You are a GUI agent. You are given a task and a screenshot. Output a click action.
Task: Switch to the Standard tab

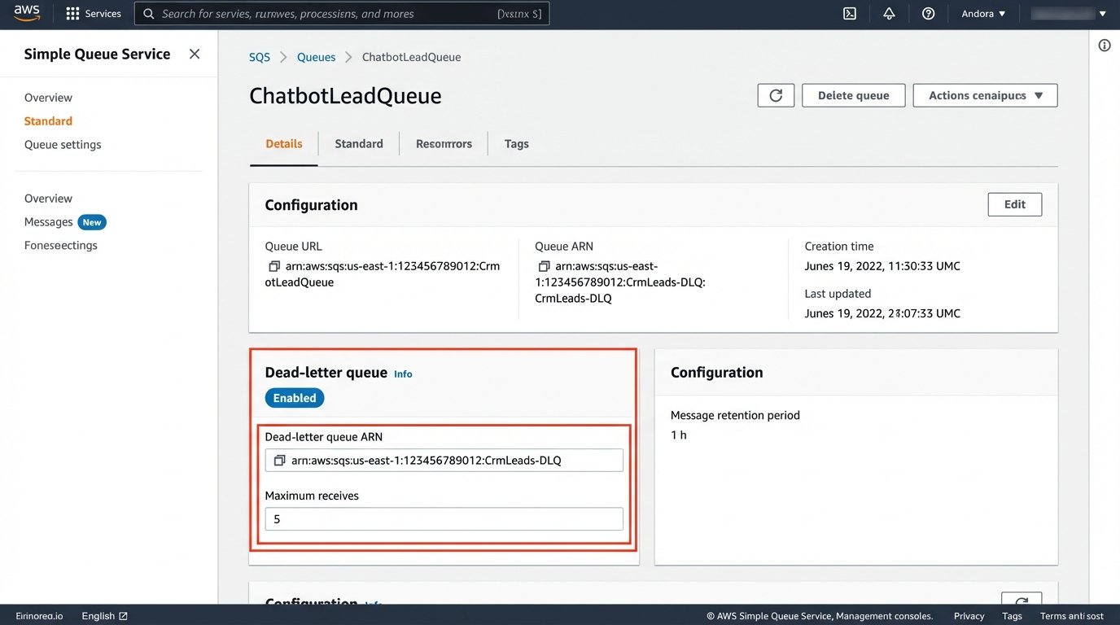tap(358, 143)
